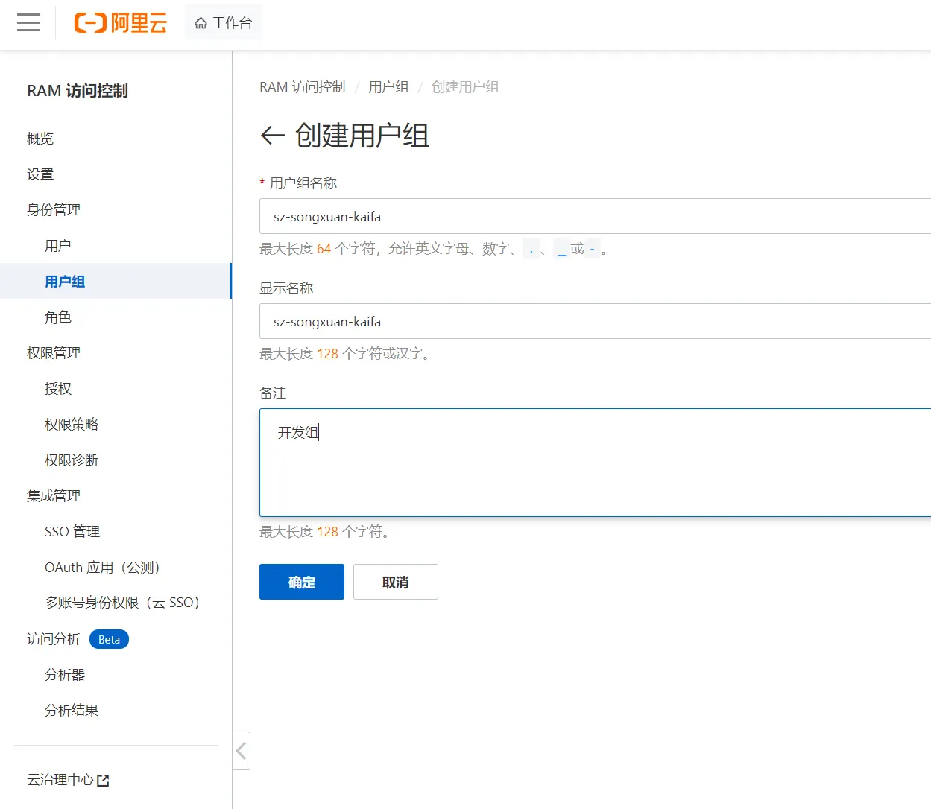931x809 pixels.
Task: Collapse the 权限管理 section
Action: pyautogui.click(x=54, y=353)
